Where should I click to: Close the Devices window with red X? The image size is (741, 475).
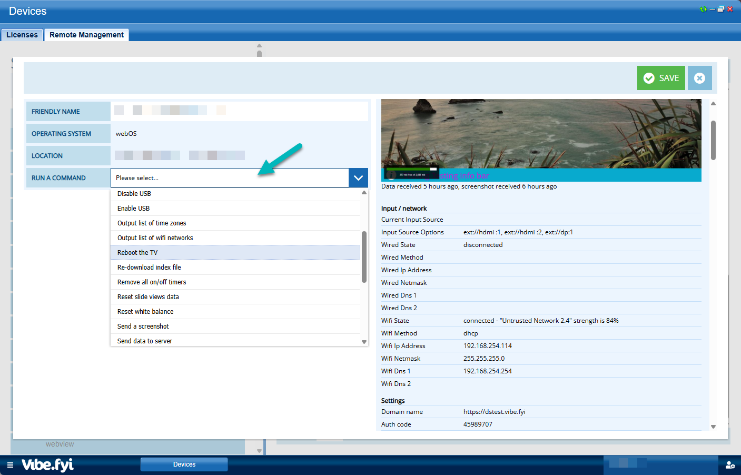click(730, 9)
